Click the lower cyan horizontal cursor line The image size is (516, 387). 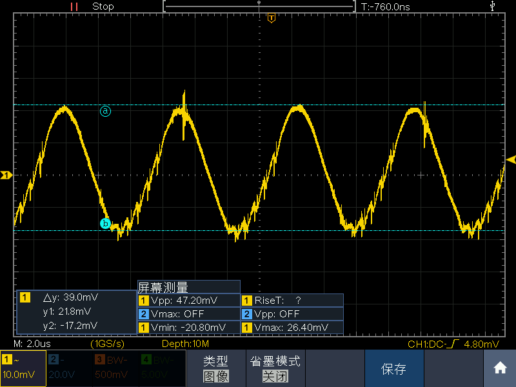coord(259,231)
